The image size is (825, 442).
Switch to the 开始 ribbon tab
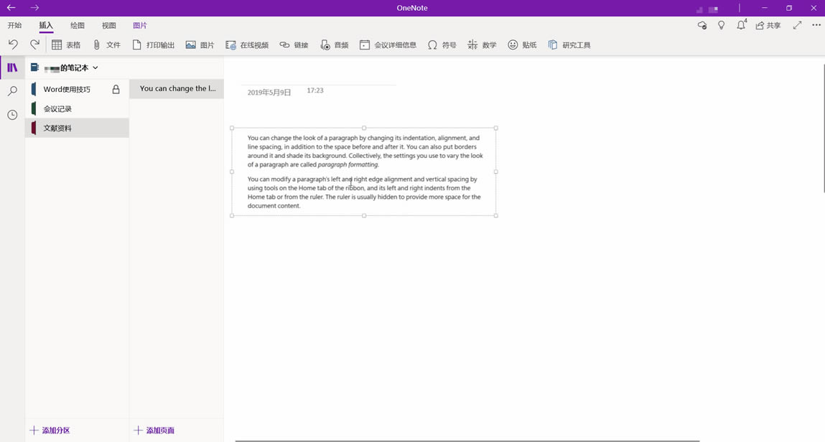coord(14,25)
